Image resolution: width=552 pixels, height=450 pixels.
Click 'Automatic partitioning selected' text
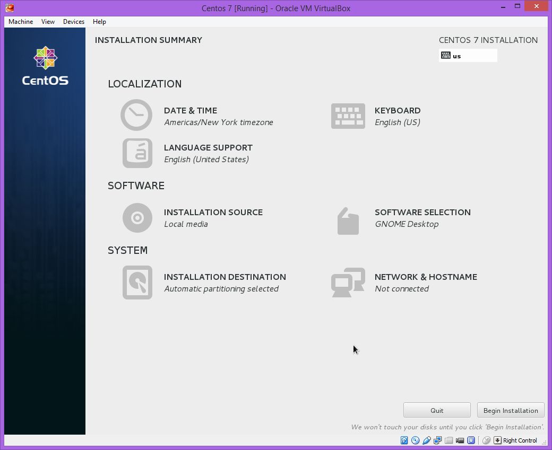click(x=221, y=289)
